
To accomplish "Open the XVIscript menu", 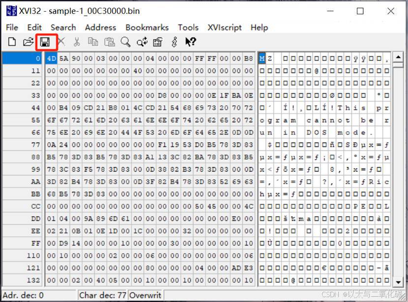I will pos(225,27).
